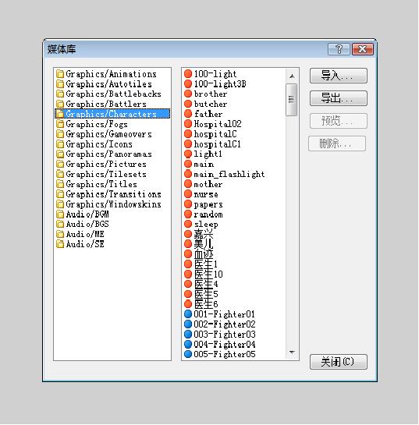
Task: Click the 预览 (Preview) button
Action: [338, 121]
